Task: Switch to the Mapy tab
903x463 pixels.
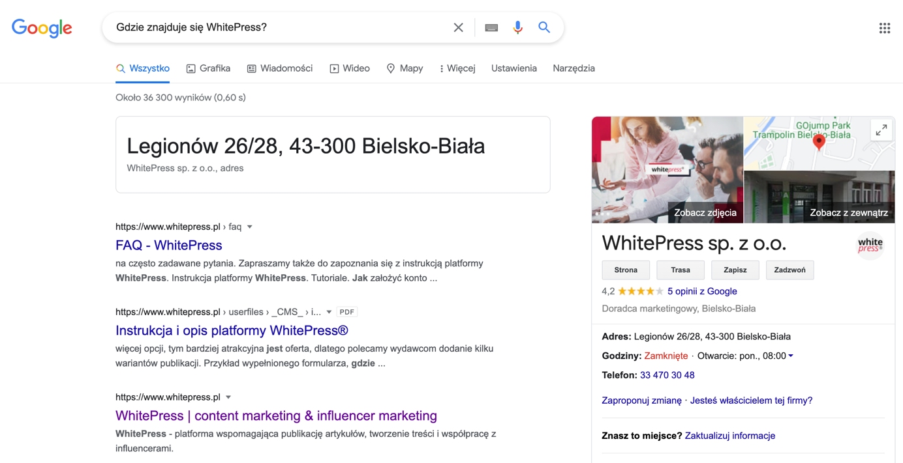Action: click(x=405, y=68)
